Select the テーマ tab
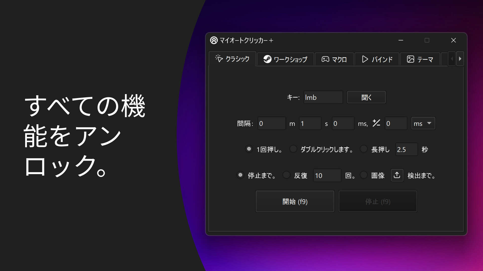This screenshot has width=483, height=271. [x=420, y=59]
